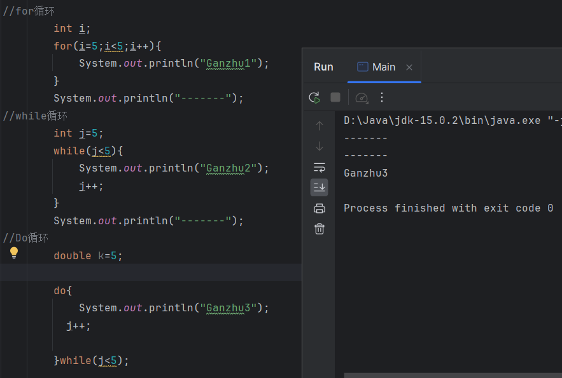Toggle Soft-Wrap for console output
The width and height of the screenshot is (562, 378).
coord(319,167)
